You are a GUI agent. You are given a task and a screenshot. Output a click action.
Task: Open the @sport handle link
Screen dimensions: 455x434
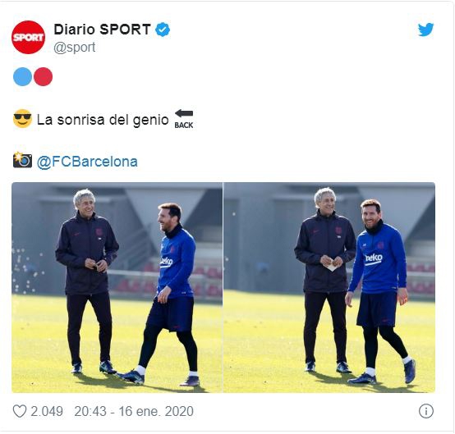(75, 48)
